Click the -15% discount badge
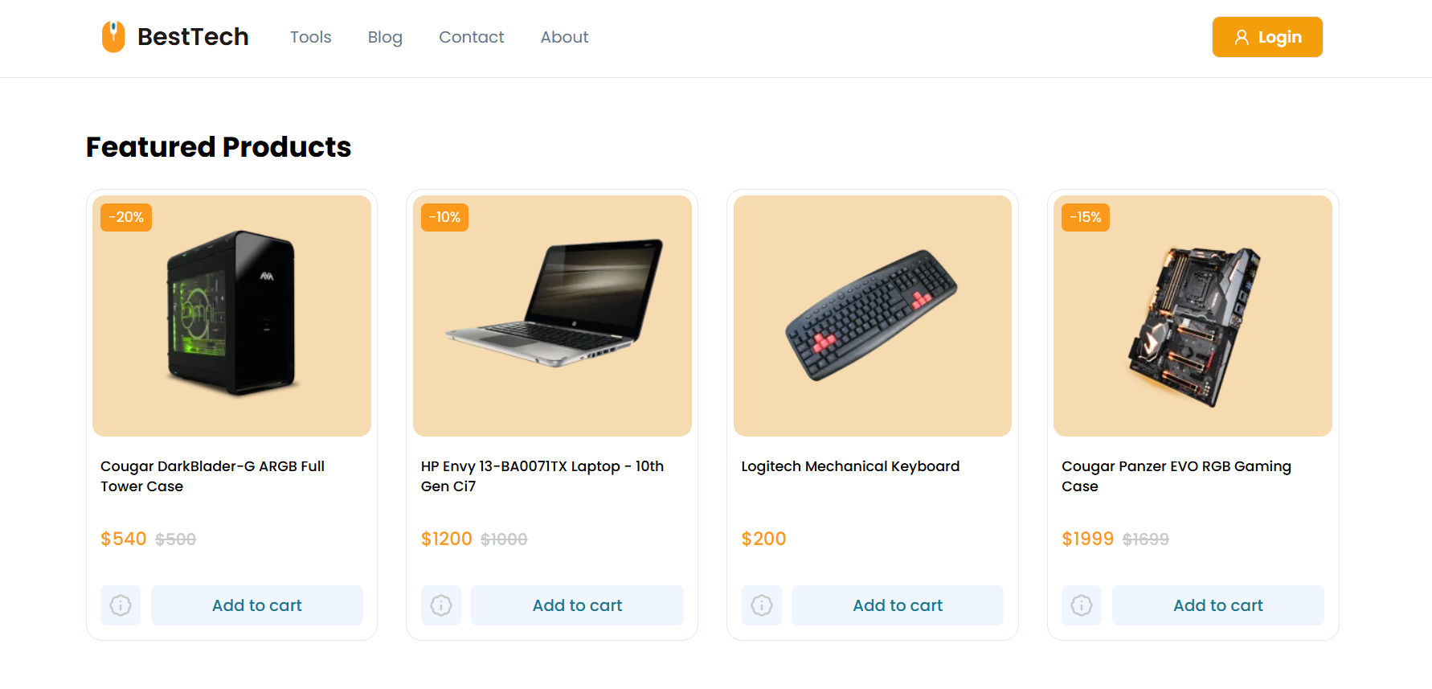 tap(1085, 216)
